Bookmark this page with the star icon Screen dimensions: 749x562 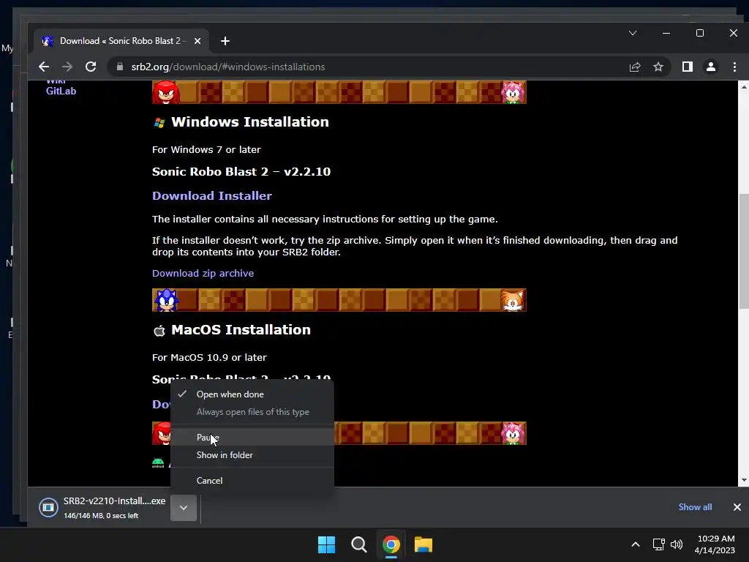tap(658, 67)
